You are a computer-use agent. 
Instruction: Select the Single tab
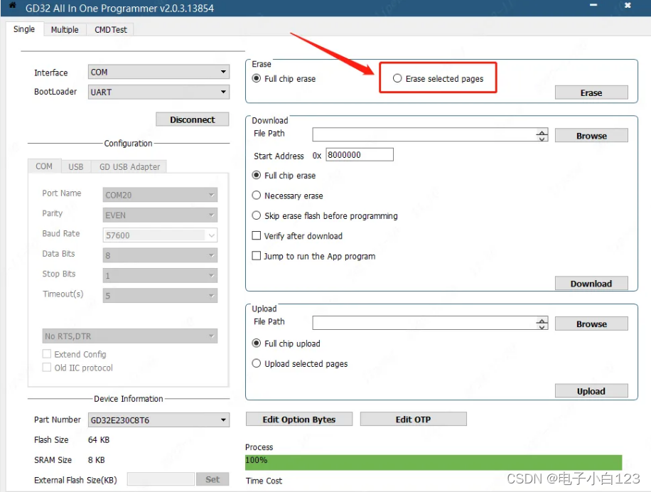pos(24,29)
